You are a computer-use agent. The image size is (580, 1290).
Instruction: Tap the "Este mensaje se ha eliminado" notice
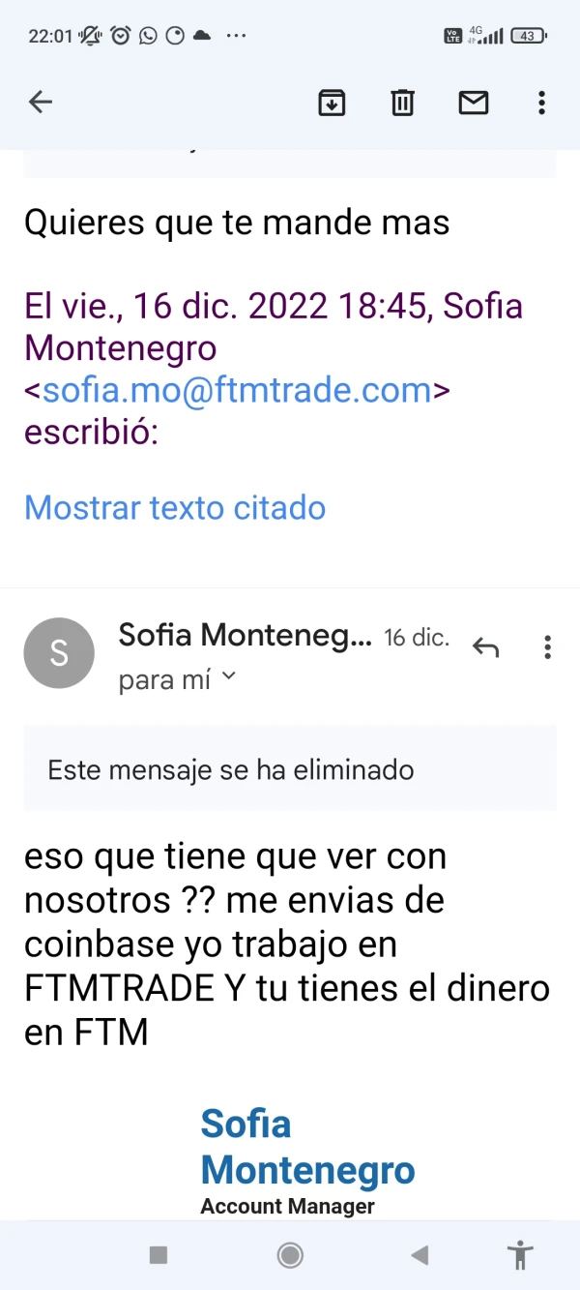tap(231, 769)
